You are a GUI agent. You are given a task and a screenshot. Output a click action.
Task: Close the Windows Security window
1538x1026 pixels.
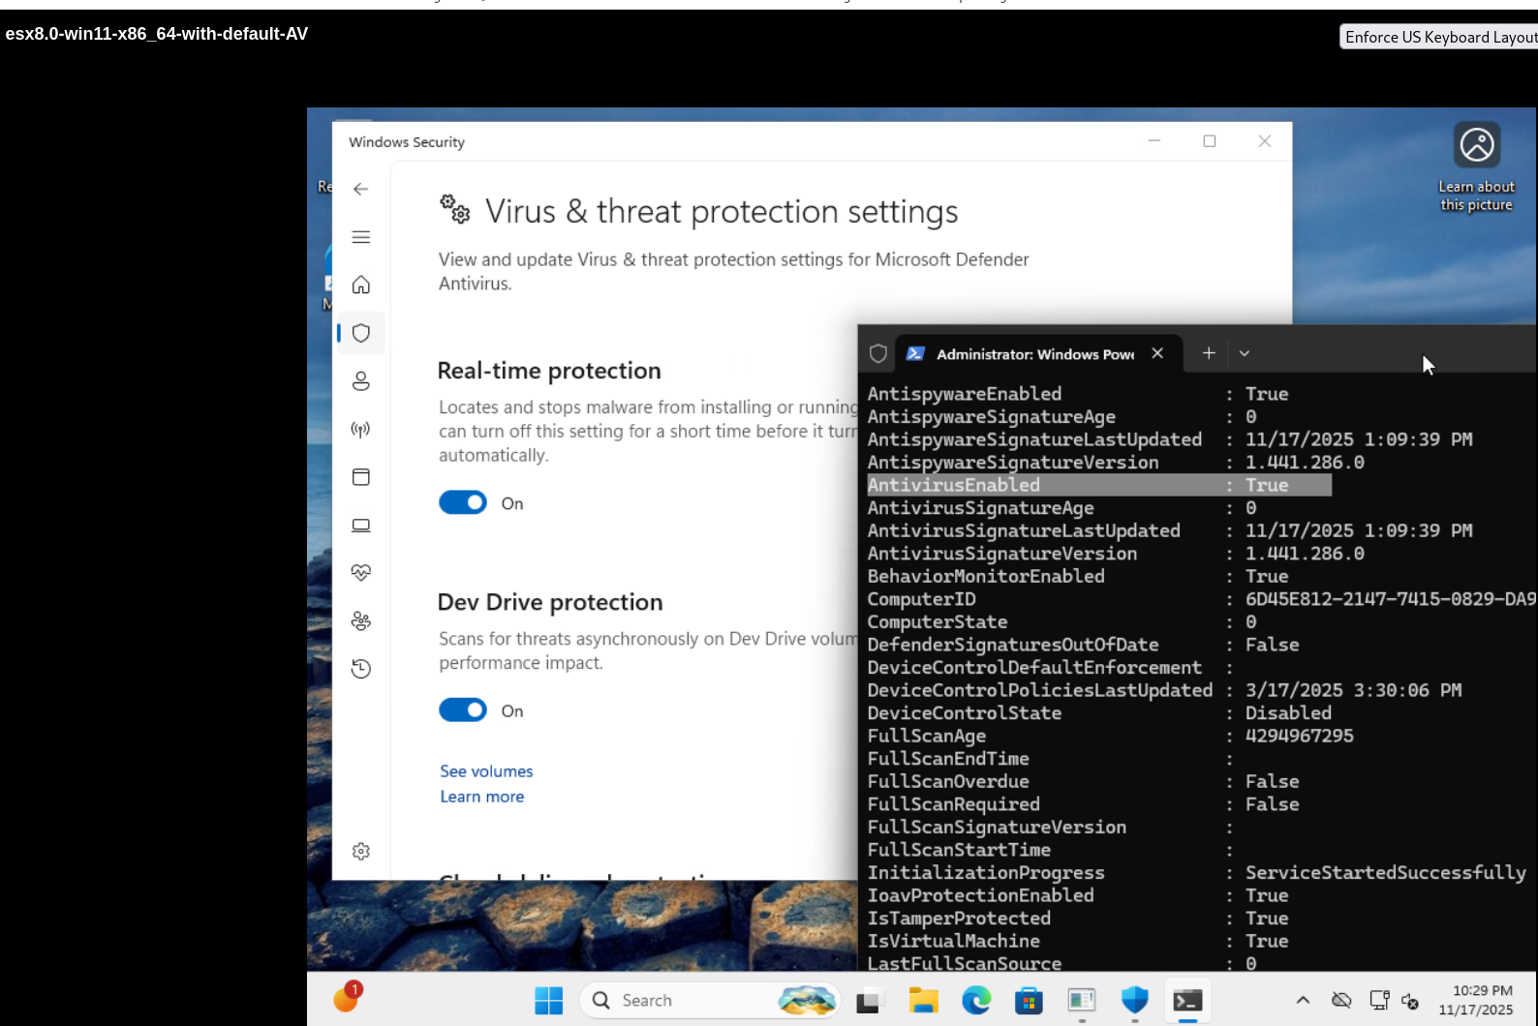tap(1265, 141)
